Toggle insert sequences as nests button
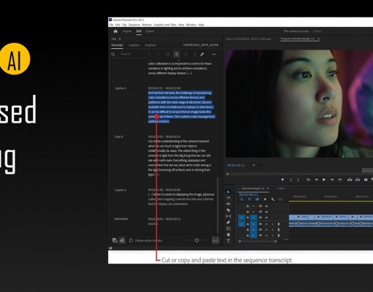This screenshot has height=292, width=373. pyautogui.click(x=242, y=199)
